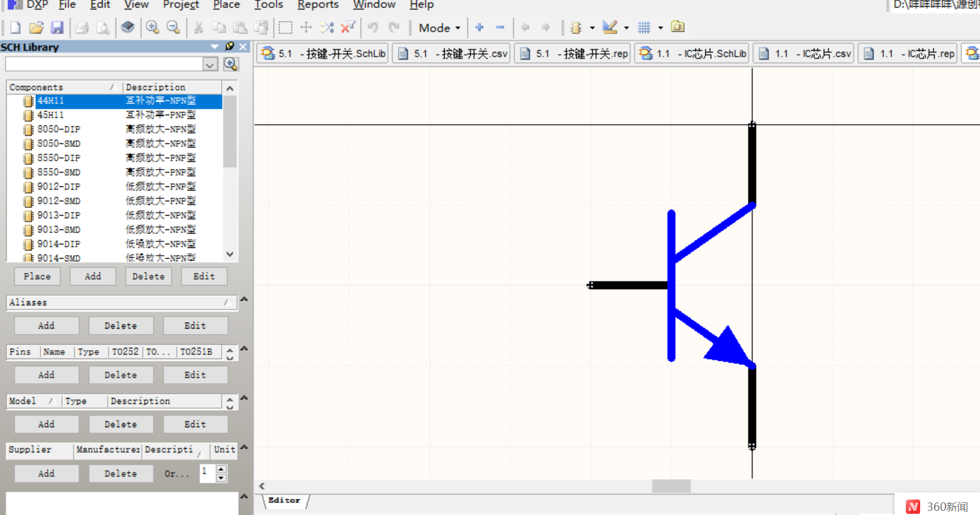Collapse the Aliases section
The height and width of the screenshot is (515, 980).
[x=244, y=299]
